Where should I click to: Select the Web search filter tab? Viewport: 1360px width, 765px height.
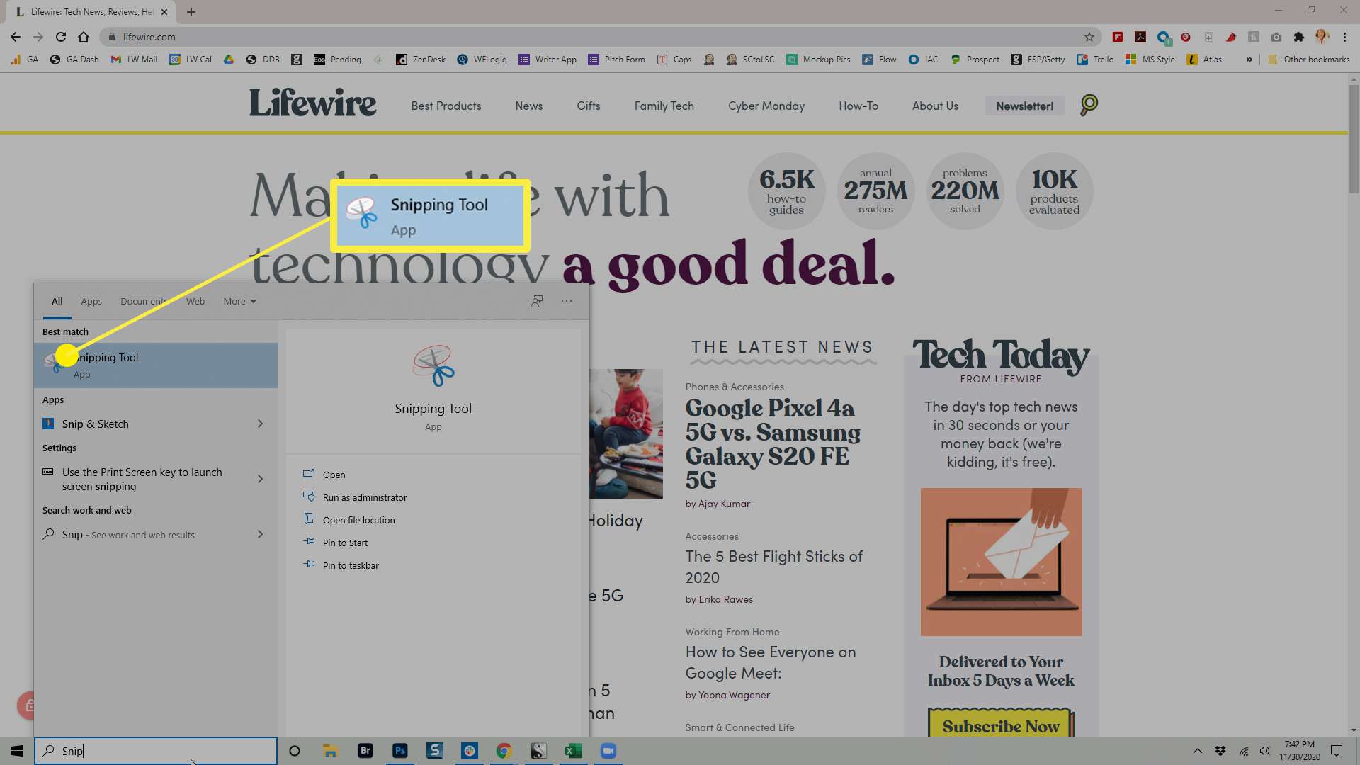pos(195,301)
